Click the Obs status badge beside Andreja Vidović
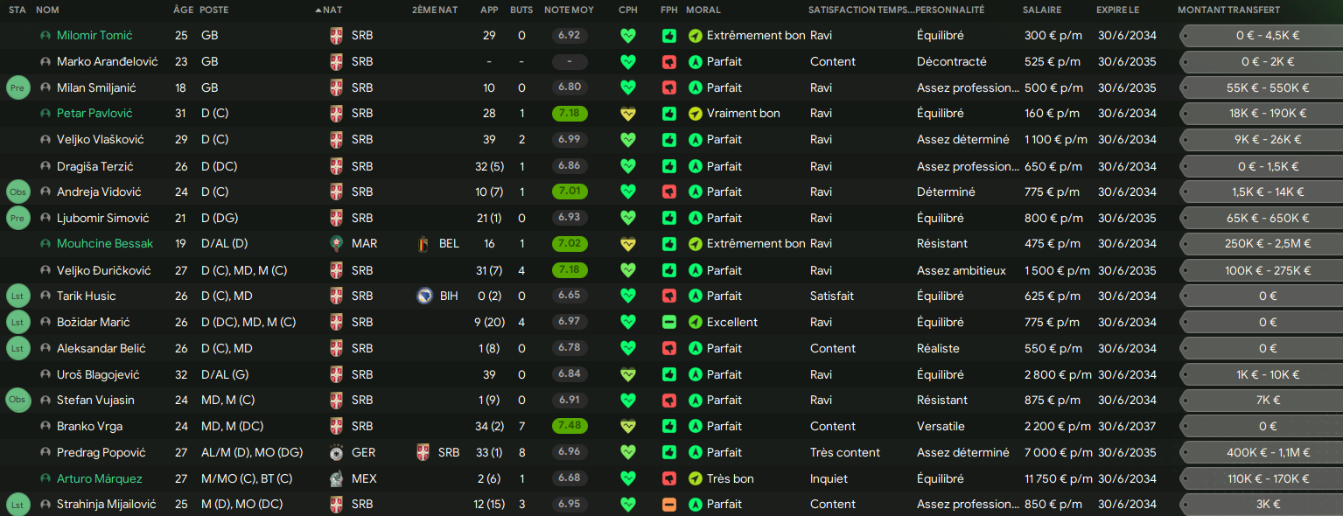Image resolution: width=1343 pixels, height=516 pixels. click(17, 192)
